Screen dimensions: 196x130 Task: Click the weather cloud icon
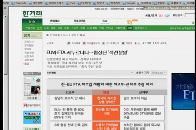(x=167, y=16)
